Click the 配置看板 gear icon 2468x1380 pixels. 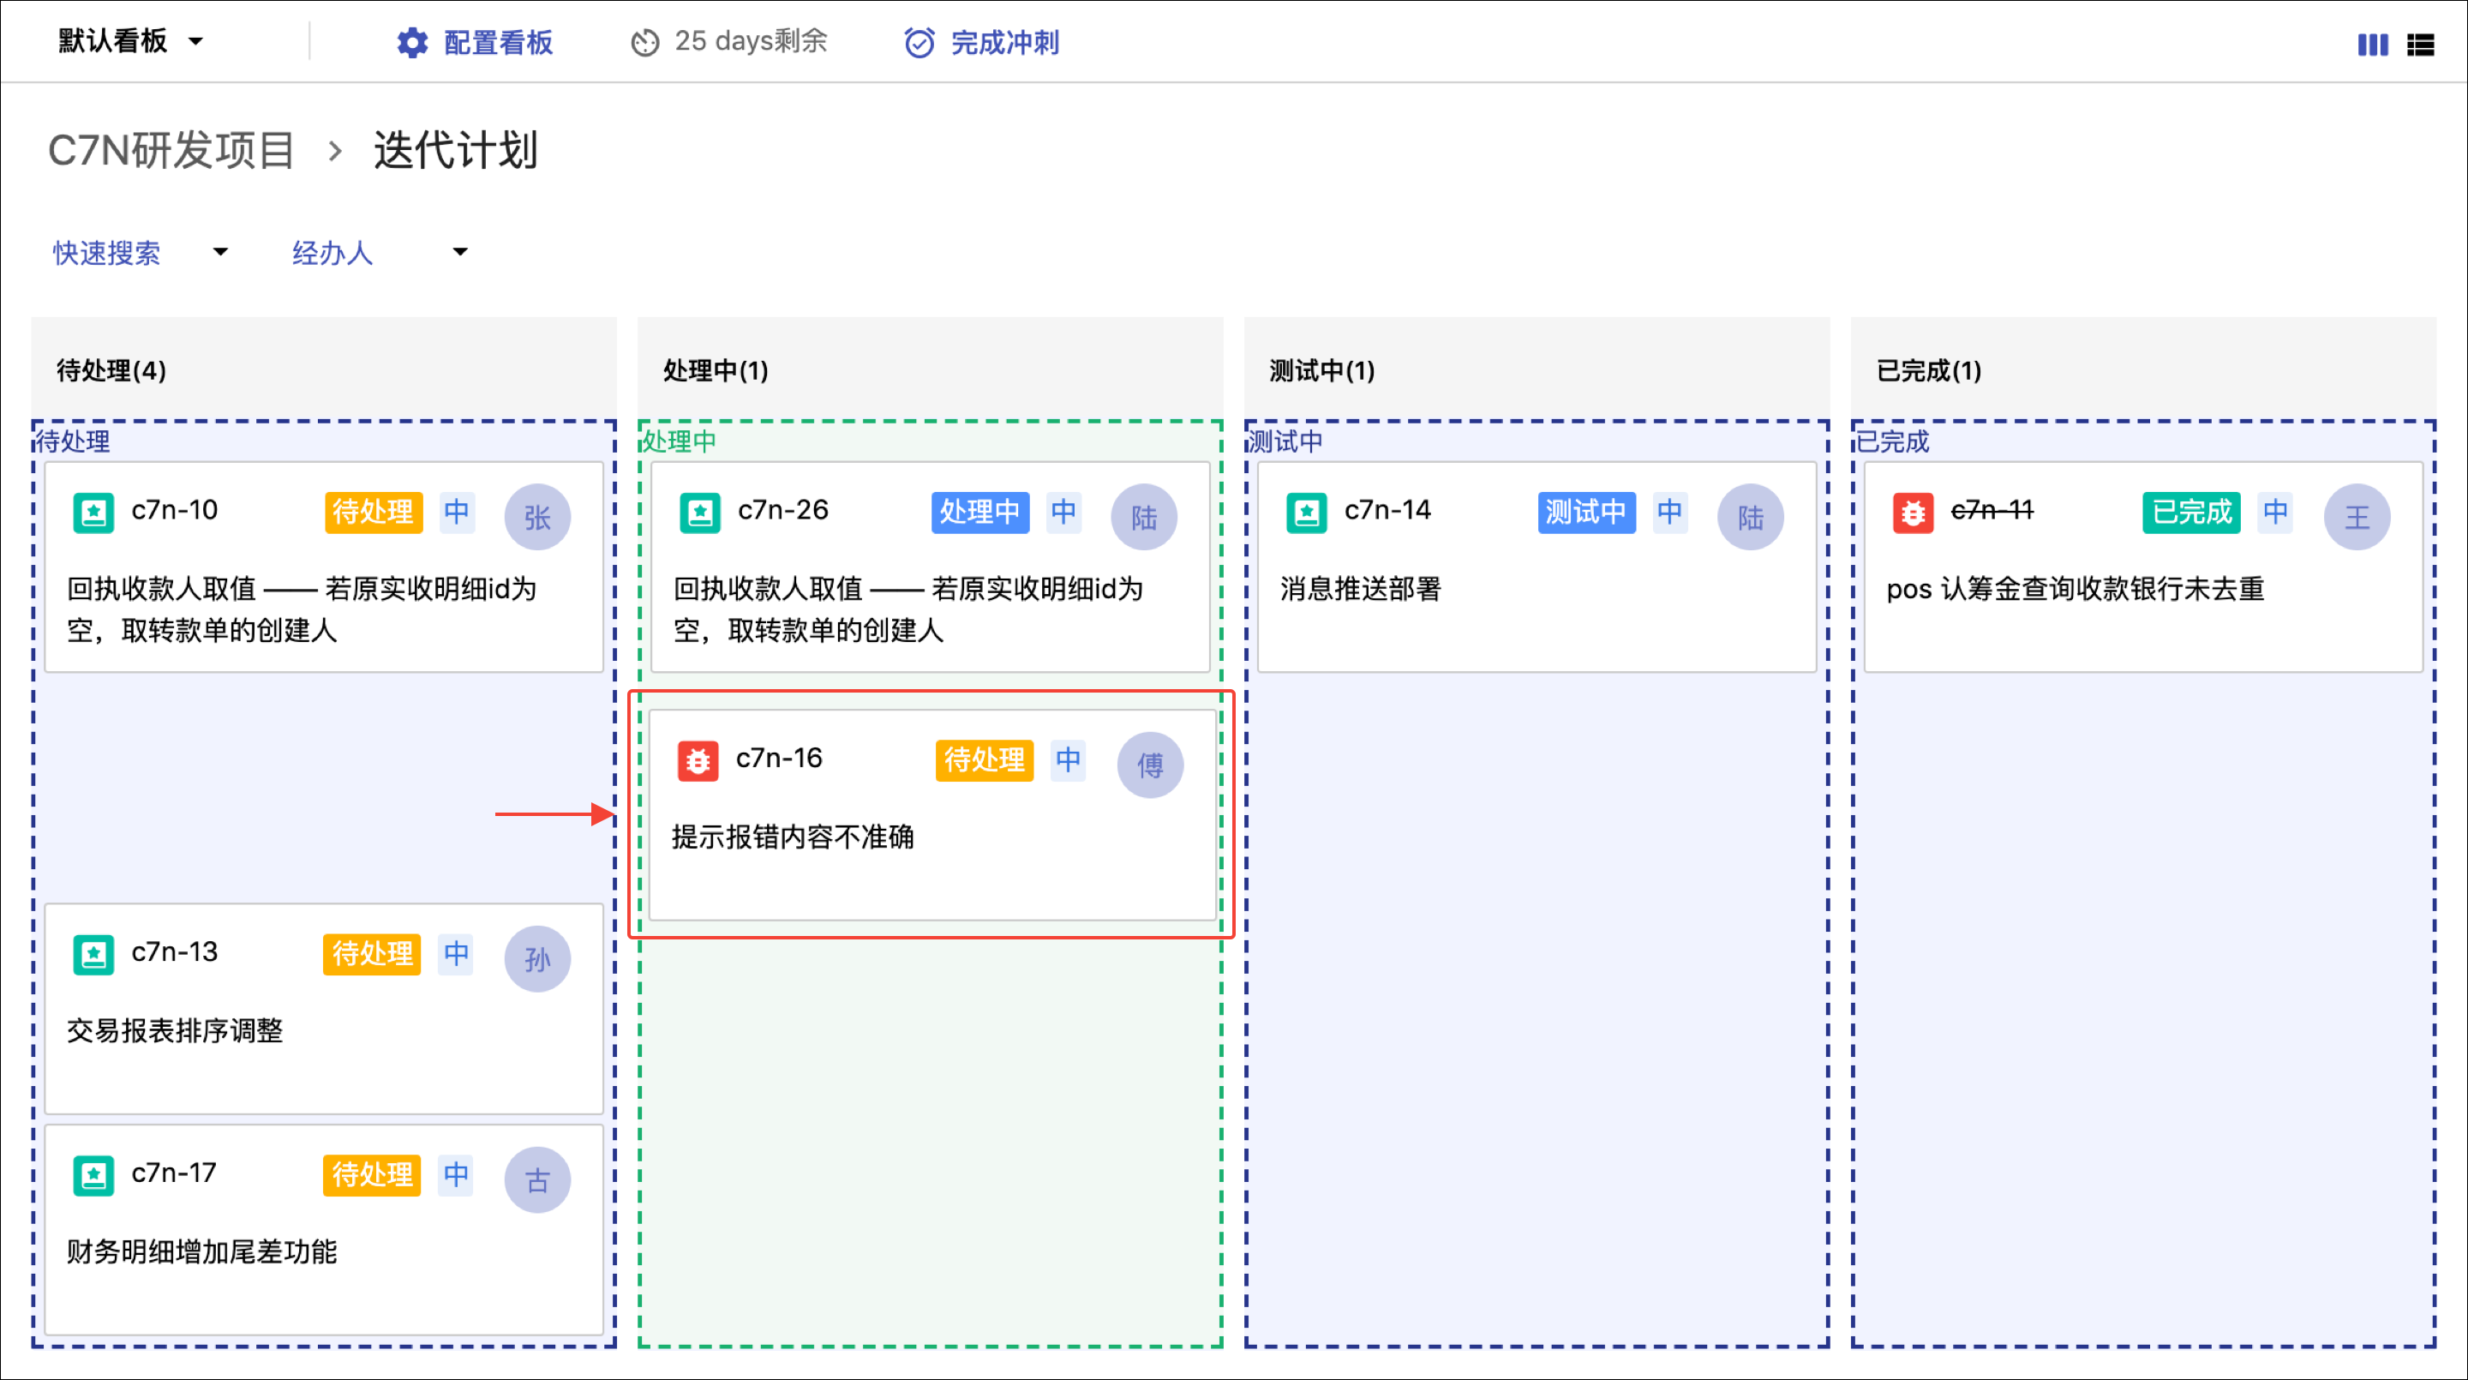click(412, 42)
